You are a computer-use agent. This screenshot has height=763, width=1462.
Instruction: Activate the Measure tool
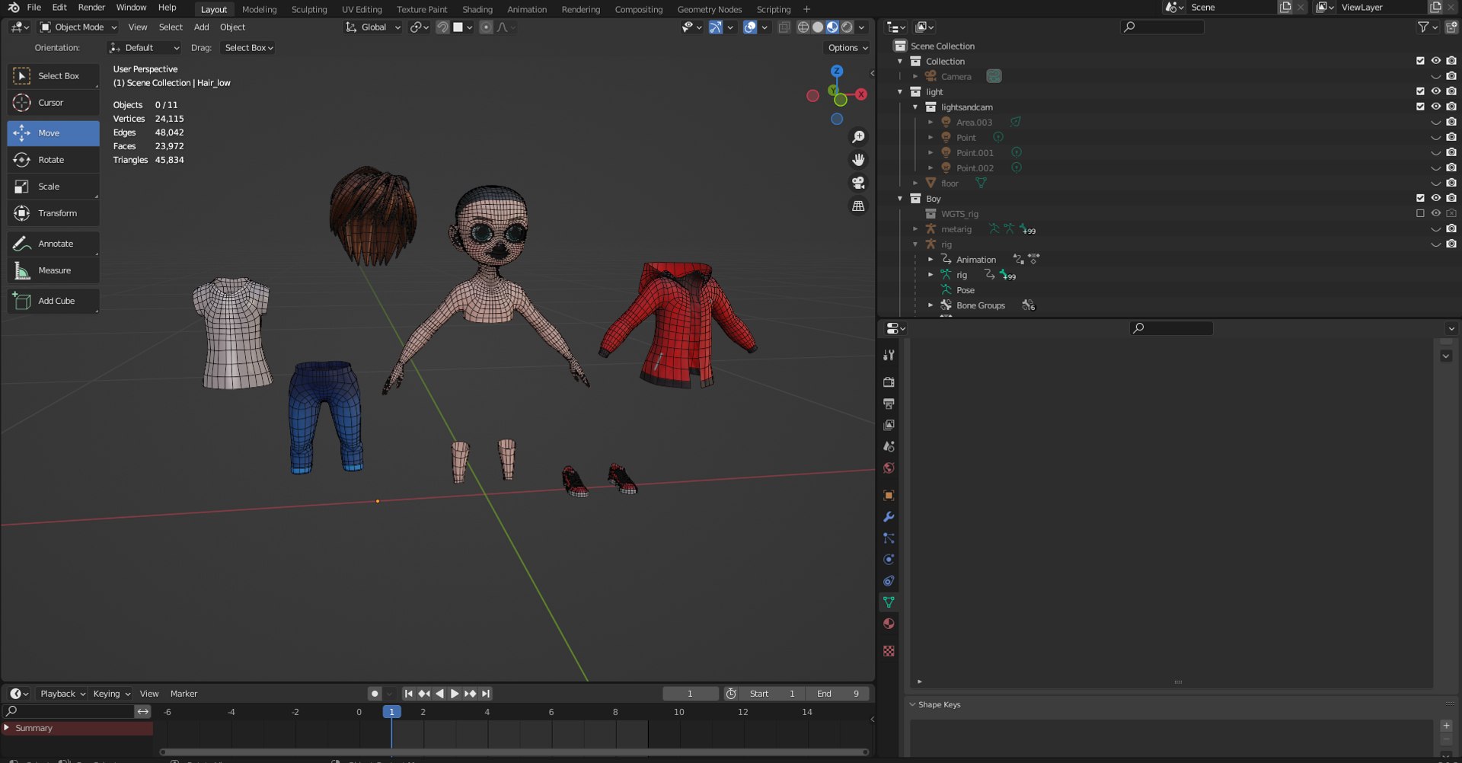tap(53, 270)
